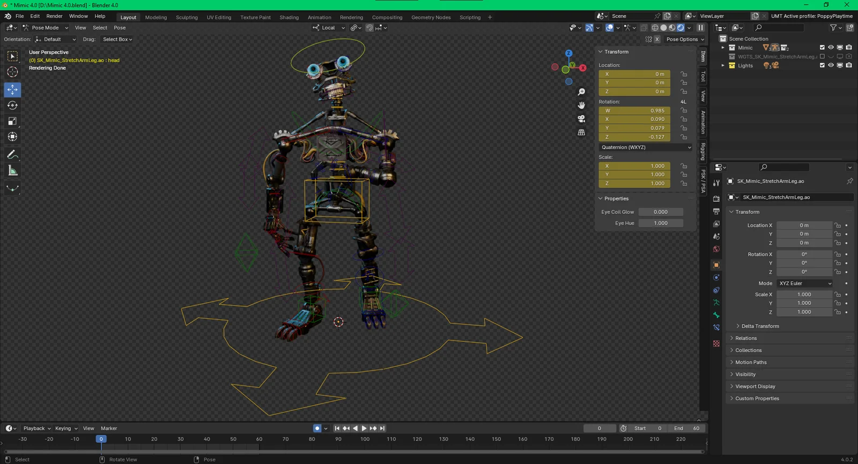Click the pan view hand icon
The width and height of the screenshot is (858, 464).
(581, 106)
